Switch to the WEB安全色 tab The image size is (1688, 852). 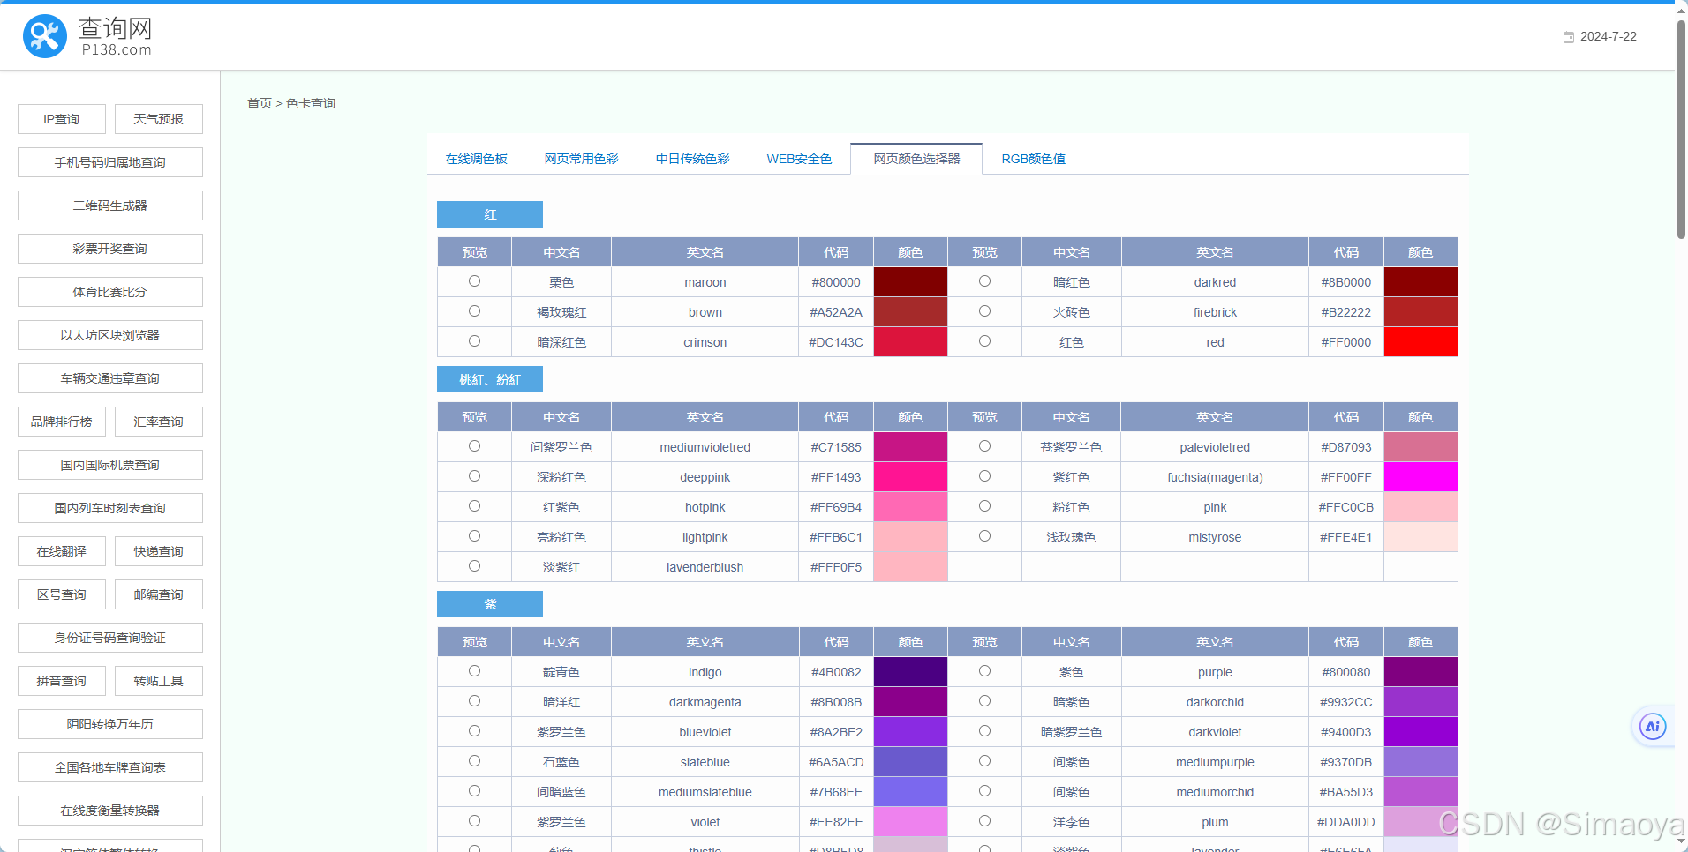tap(799, 159)
